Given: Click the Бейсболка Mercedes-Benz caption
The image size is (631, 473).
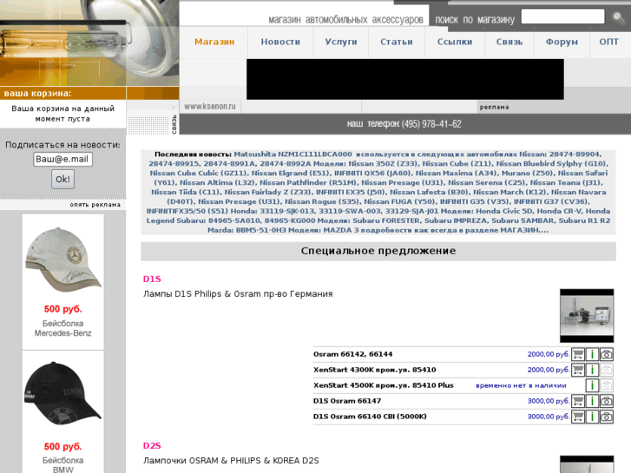Looking at the screenshot, I should [x=62, y=328].
